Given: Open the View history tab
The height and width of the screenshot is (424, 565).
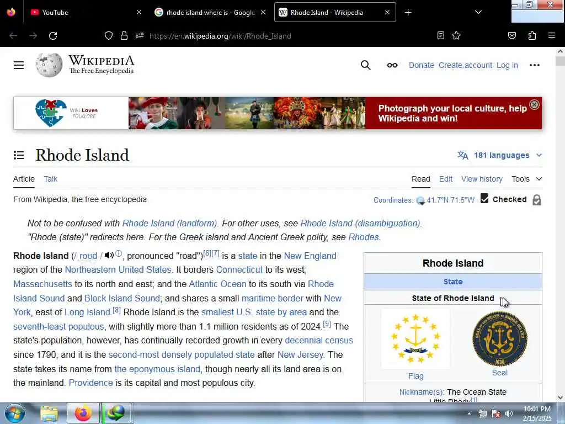Looking at the screenshot, I should coord(482,179).
